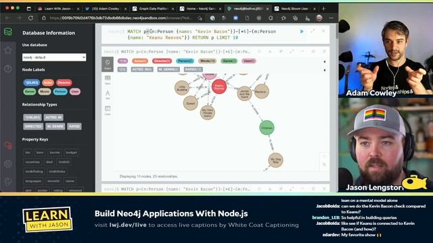Run the Cypher query with play button
The image size is (433, 243).
302,32
